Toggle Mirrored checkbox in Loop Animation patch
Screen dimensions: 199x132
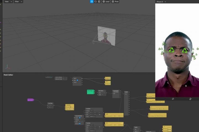pos(80,124)
